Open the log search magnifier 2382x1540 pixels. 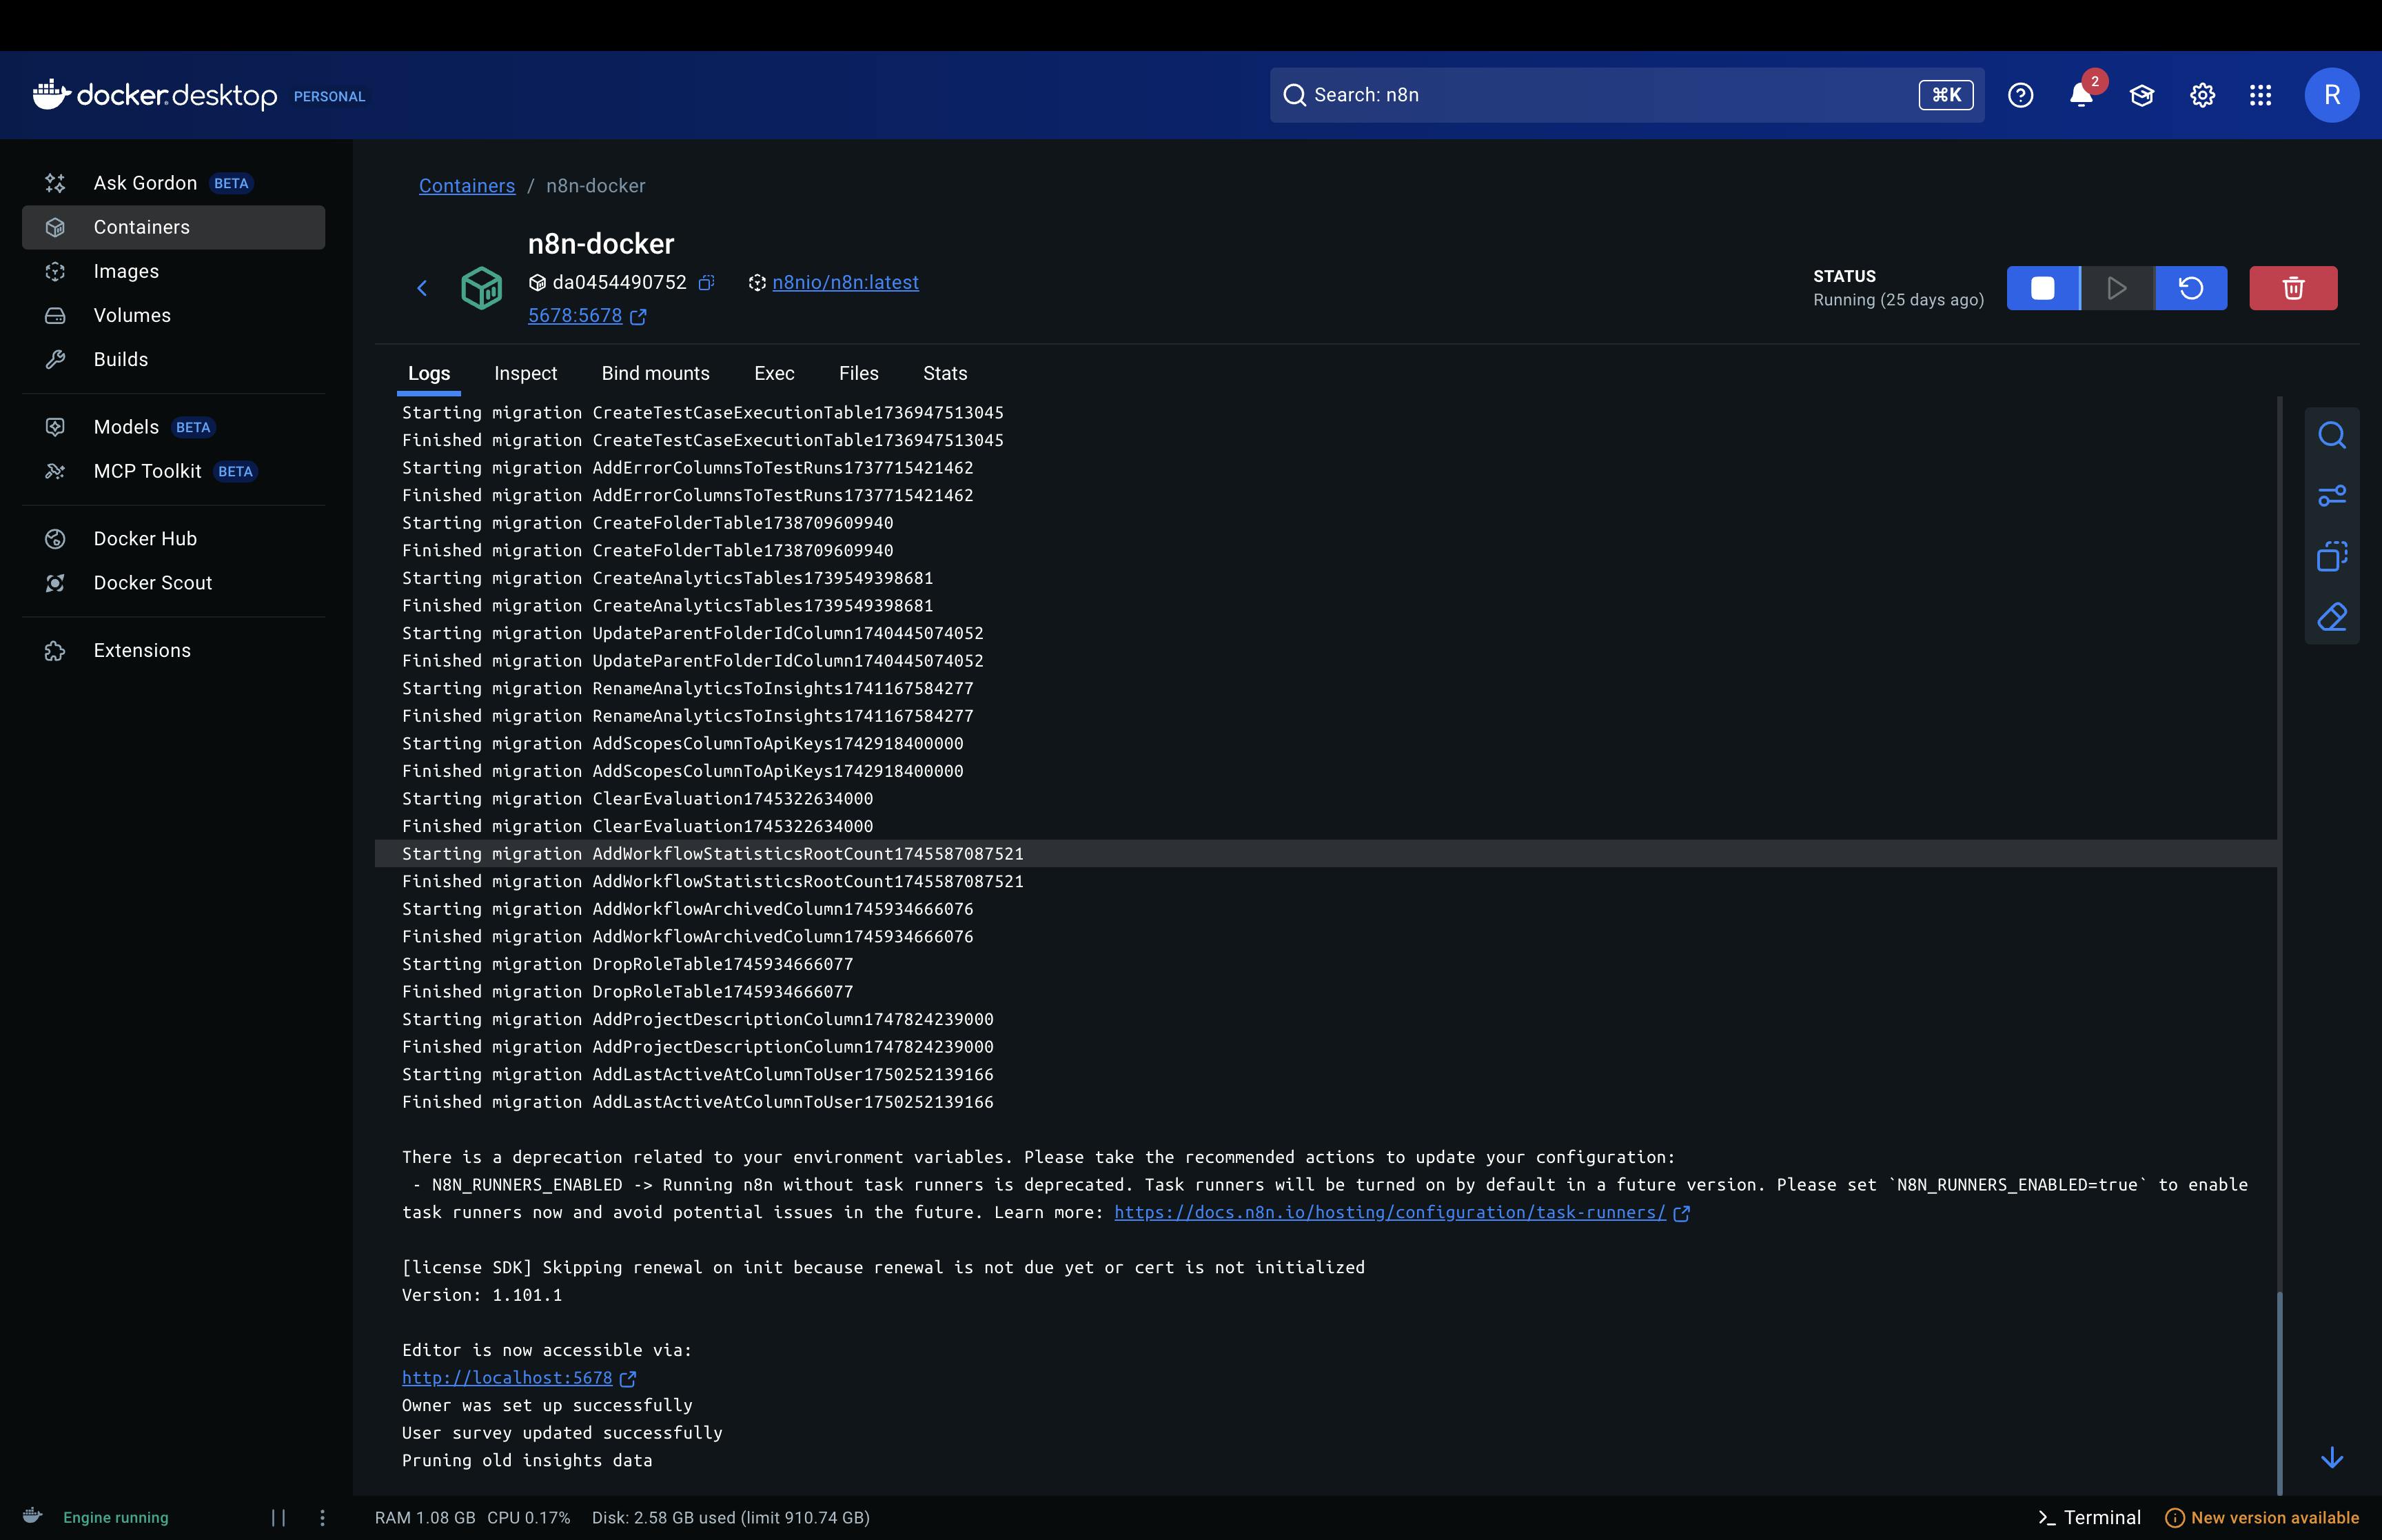[2331, 436]
